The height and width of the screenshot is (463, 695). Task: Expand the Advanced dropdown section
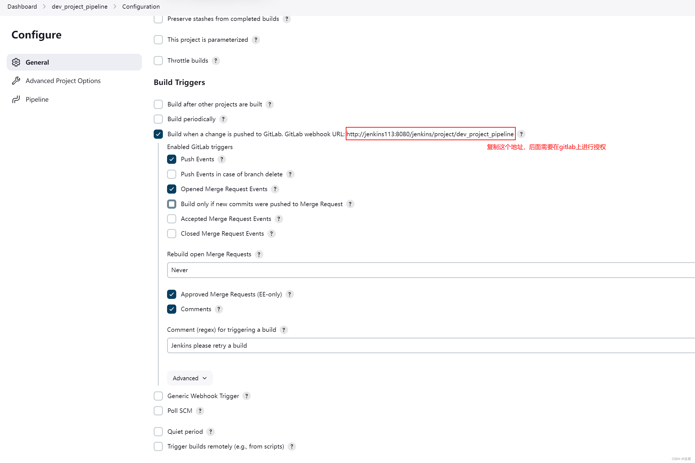tap(189, 378)
